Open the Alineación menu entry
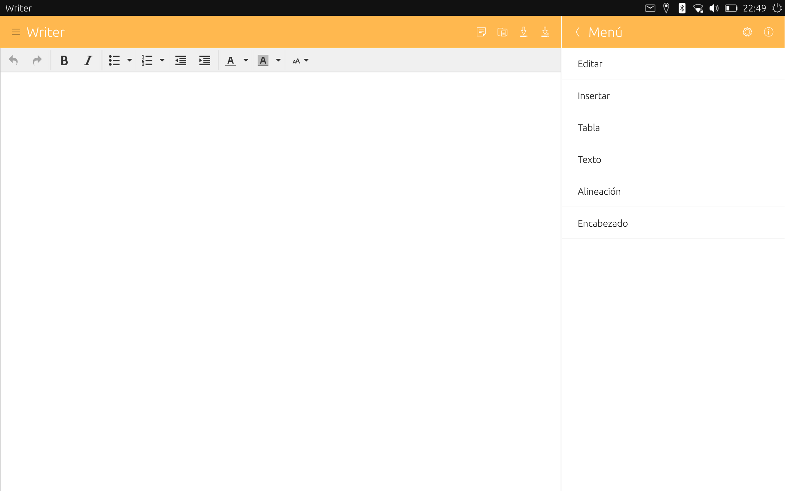Viewport: 785px width, 491px height. click(673, 191)
